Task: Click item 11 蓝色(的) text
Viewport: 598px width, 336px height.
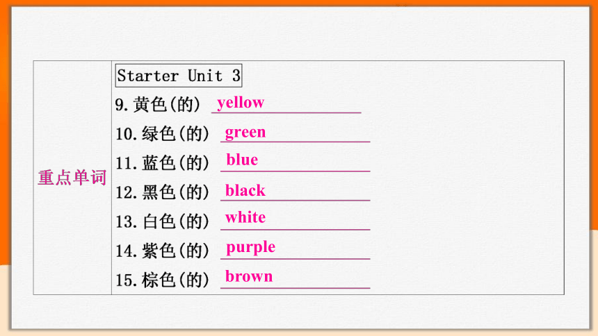Action: tap(163, 163)
